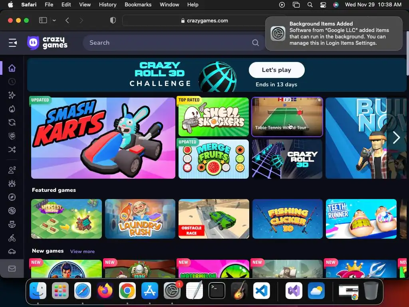Screen dimensions: 409x307
Task: Open the Bike games icon
Action: pos(12,238)
